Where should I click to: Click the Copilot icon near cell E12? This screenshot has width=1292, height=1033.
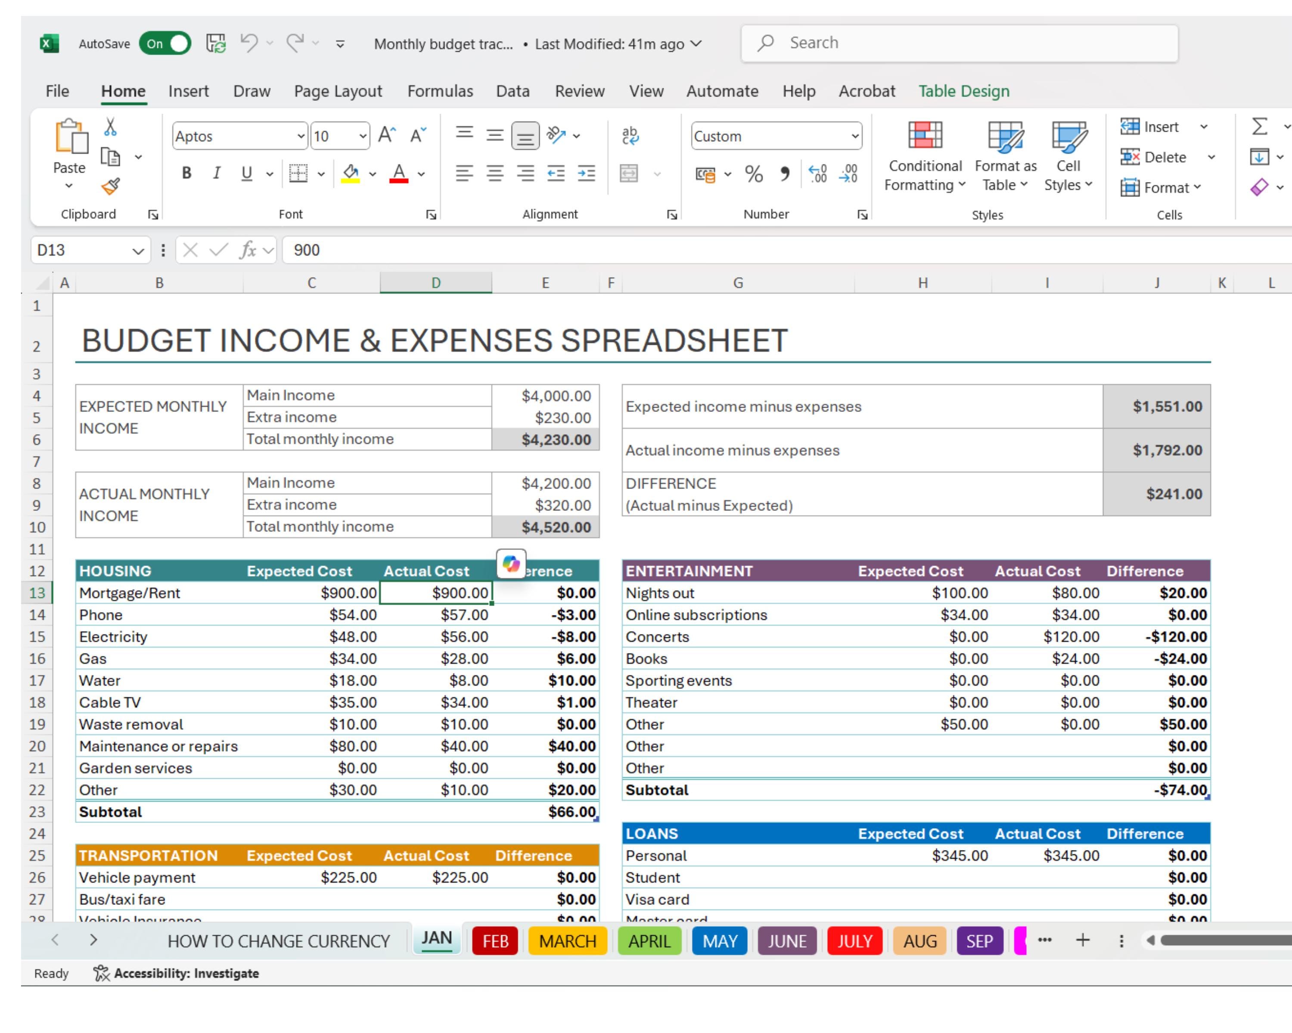coord(511,563)
